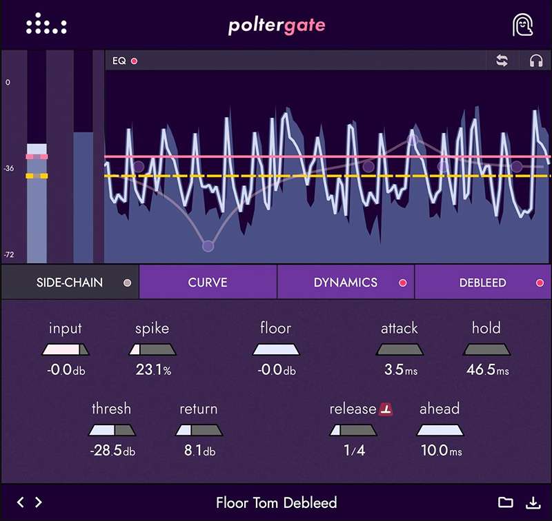Click the attack slider control

pyautogui.click(x=399, y=349)
